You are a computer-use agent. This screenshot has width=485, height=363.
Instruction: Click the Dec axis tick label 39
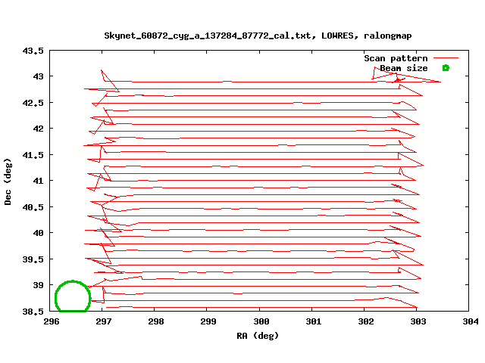tap(39, 285)
